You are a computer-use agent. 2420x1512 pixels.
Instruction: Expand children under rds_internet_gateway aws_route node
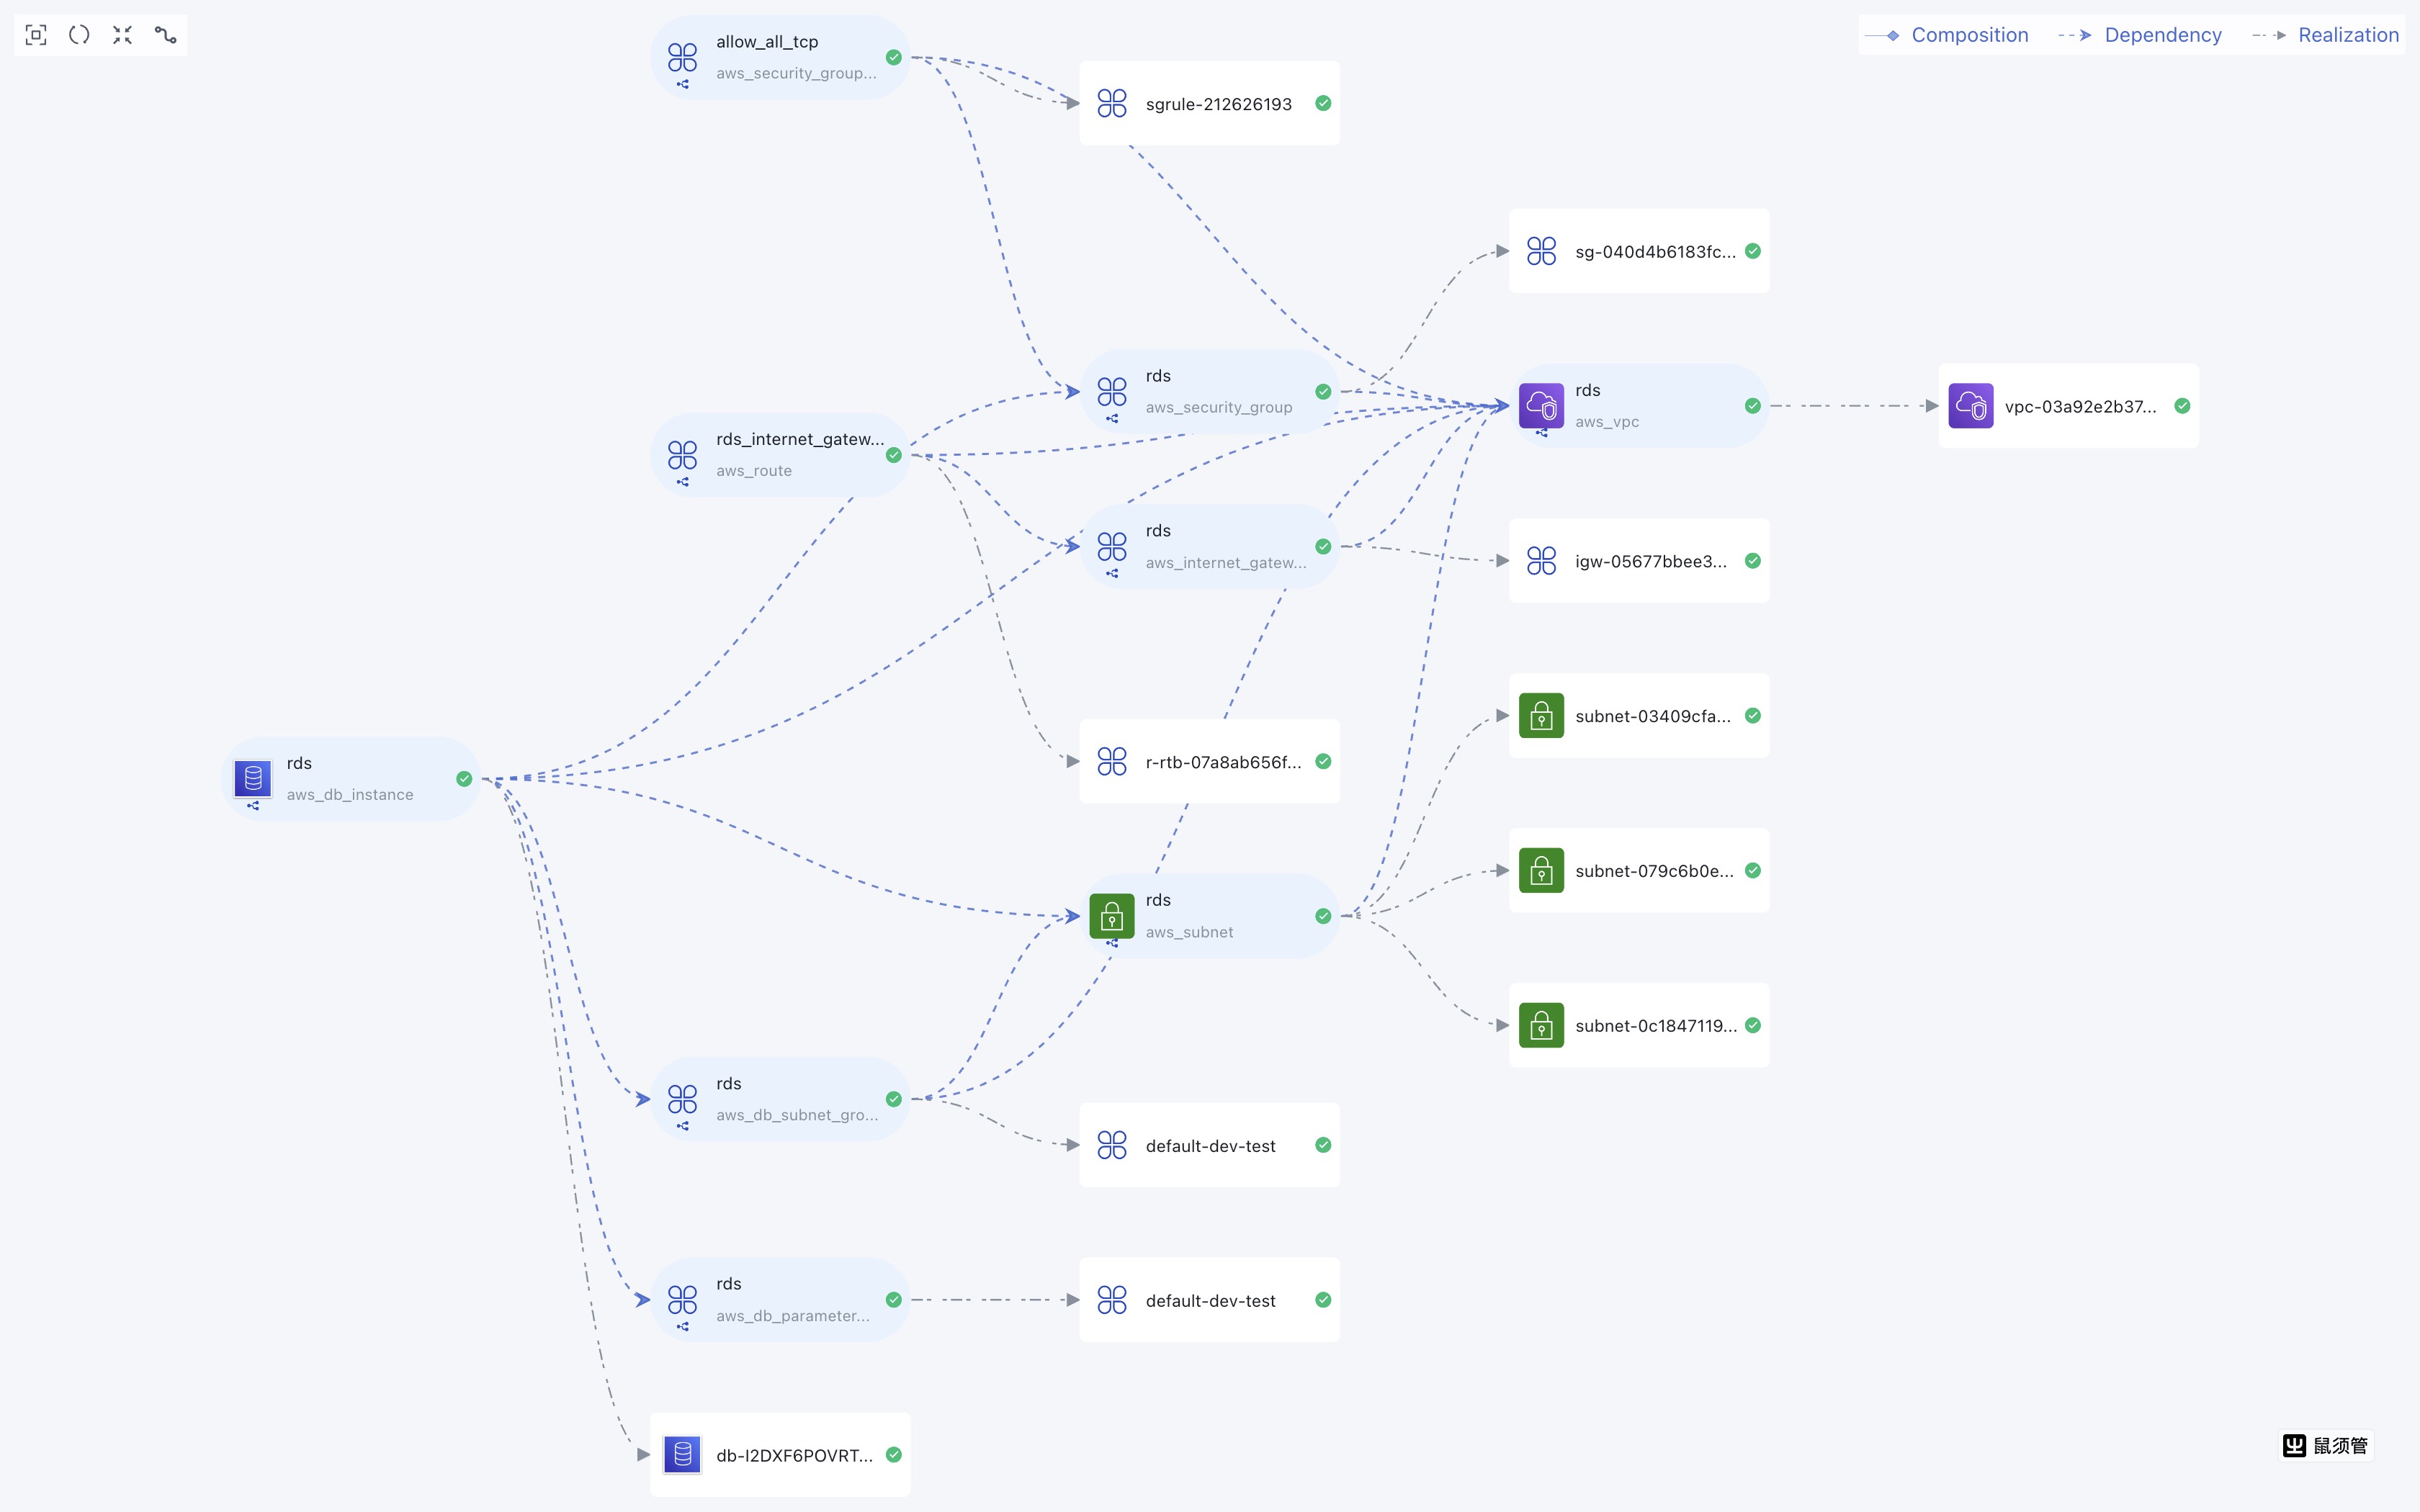point(683,482)
